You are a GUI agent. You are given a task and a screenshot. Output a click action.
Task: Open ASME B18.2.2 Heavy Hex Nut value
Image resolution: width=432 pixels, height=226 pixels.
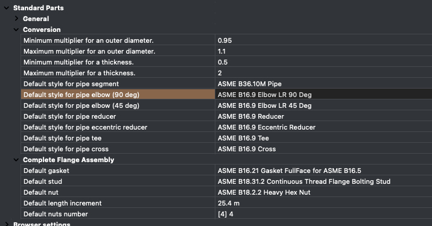[323, 192]
